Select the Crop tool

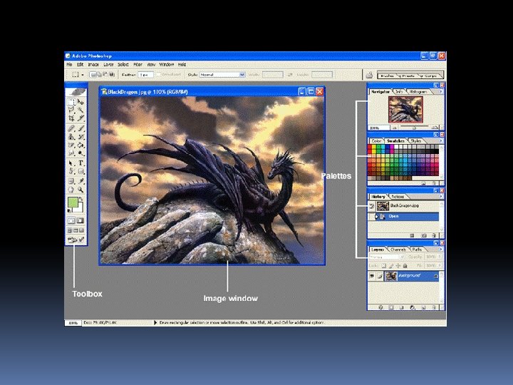pos(71,118)
